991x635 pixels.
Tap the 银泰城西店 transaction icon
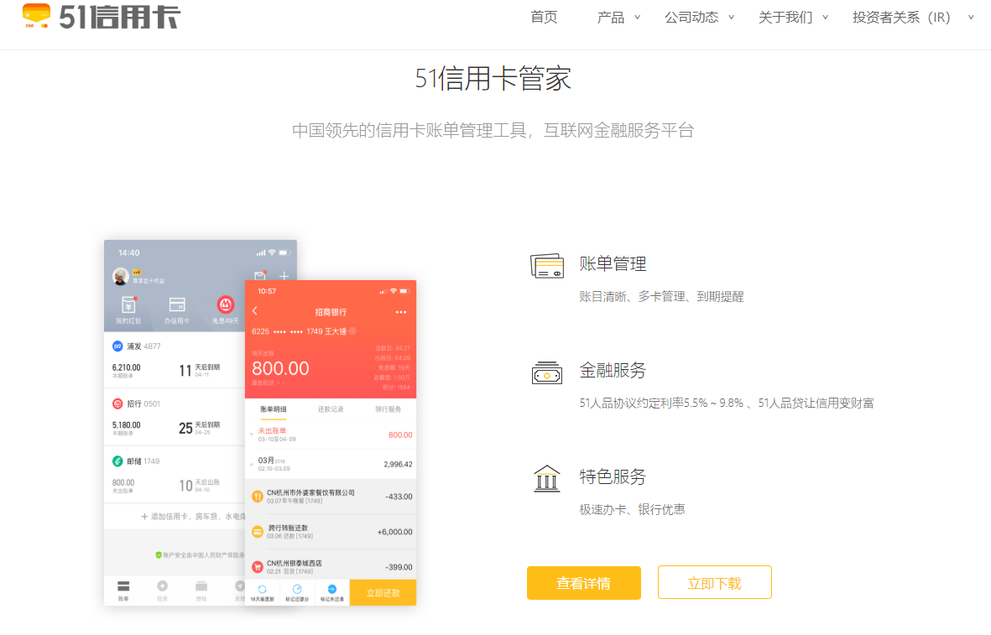(x=258, y=567)
